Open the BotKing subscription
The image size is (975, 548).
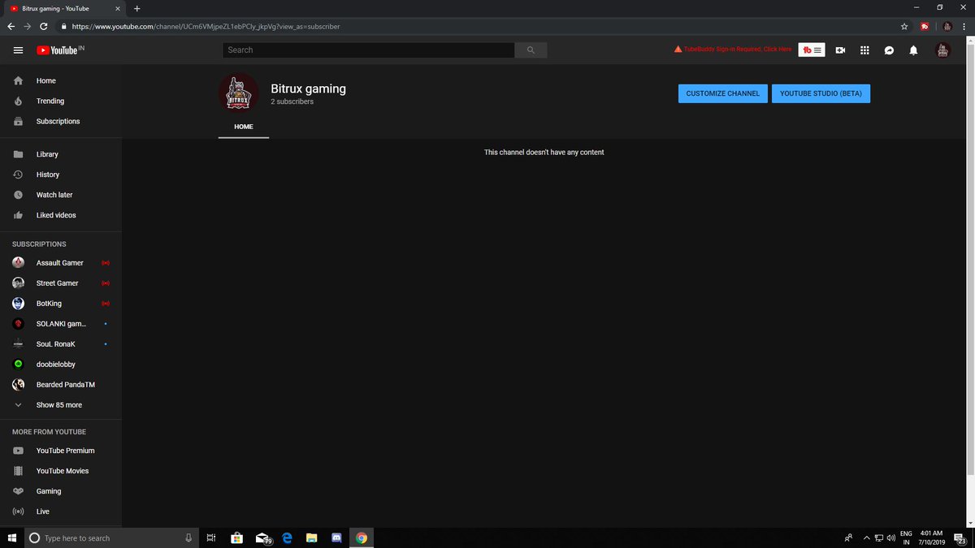[61, 304]
